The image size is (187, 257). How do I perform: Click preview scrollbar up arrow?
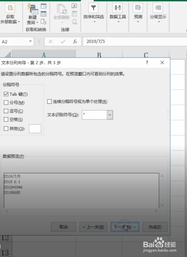click(162, 176)
